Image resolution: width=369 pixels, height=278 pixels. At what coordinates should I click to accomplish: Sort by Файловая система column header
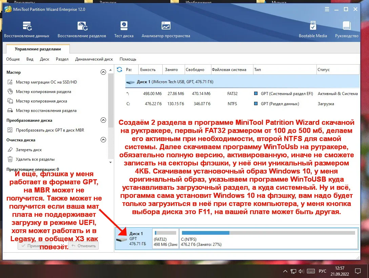tap(232, 70)
